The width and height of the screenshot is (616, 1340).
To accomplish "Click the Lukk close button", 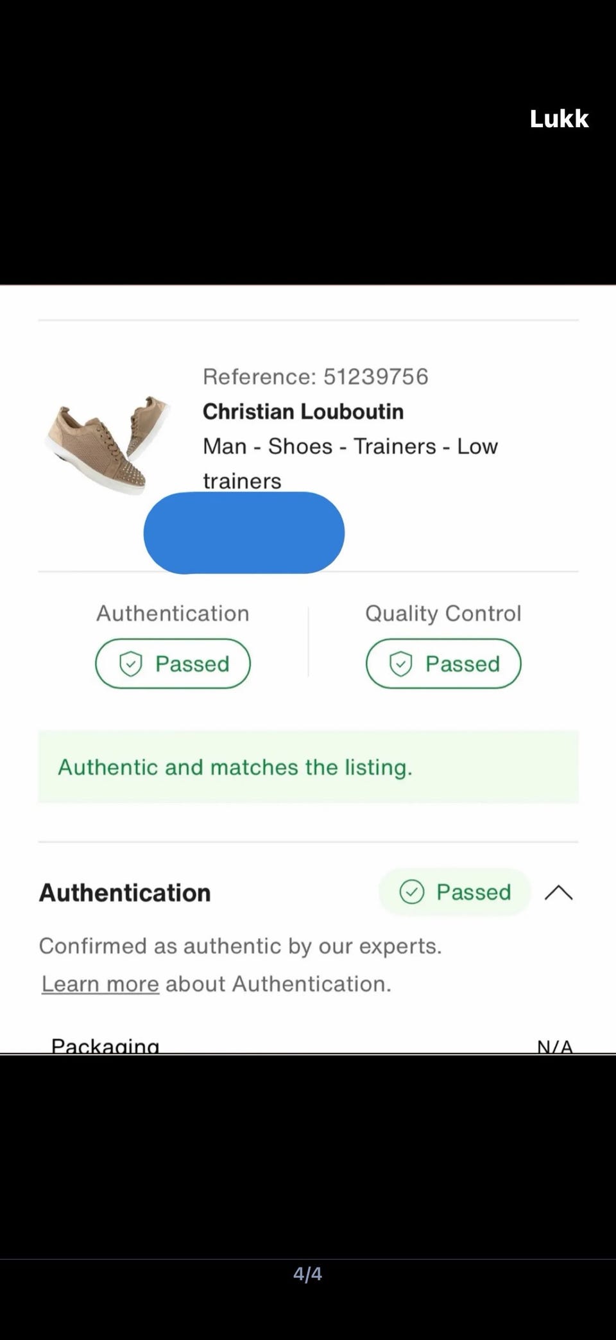I will click(558, 119).
